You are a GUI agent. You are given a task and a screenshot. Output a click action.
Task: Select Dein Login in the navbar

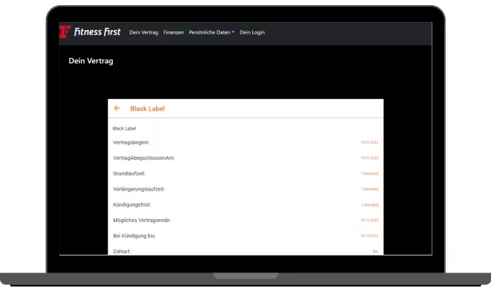tap(252, 33)
